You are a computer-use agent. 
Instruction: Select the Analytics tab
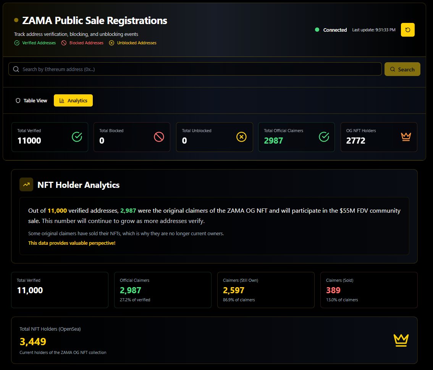click(x=73, y=100)
